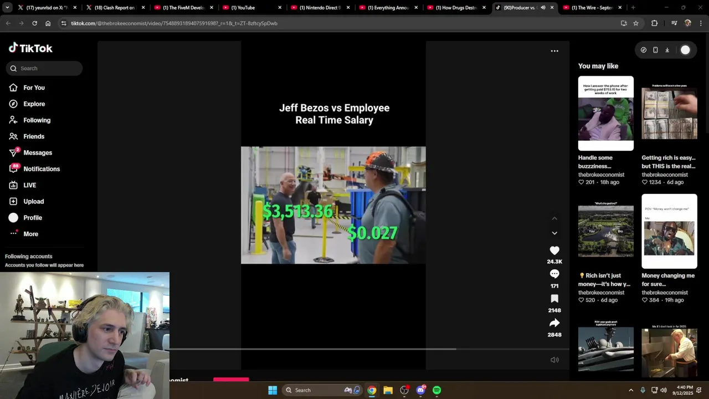Open the video's three-dot options menu
This screenshot has width=709, height=399.
click(554, 51)
